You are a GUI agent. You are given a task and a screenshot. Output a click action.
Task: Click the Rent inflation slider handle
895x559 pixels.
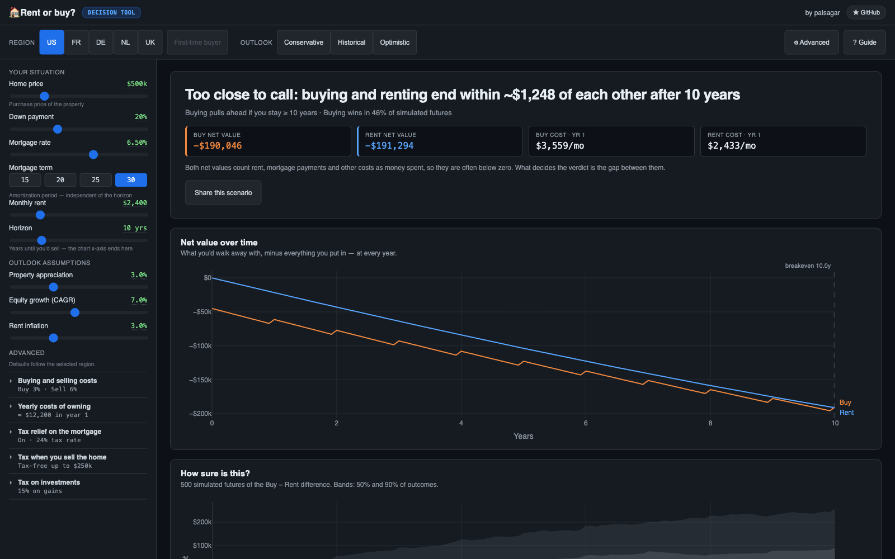click(54, 338)
